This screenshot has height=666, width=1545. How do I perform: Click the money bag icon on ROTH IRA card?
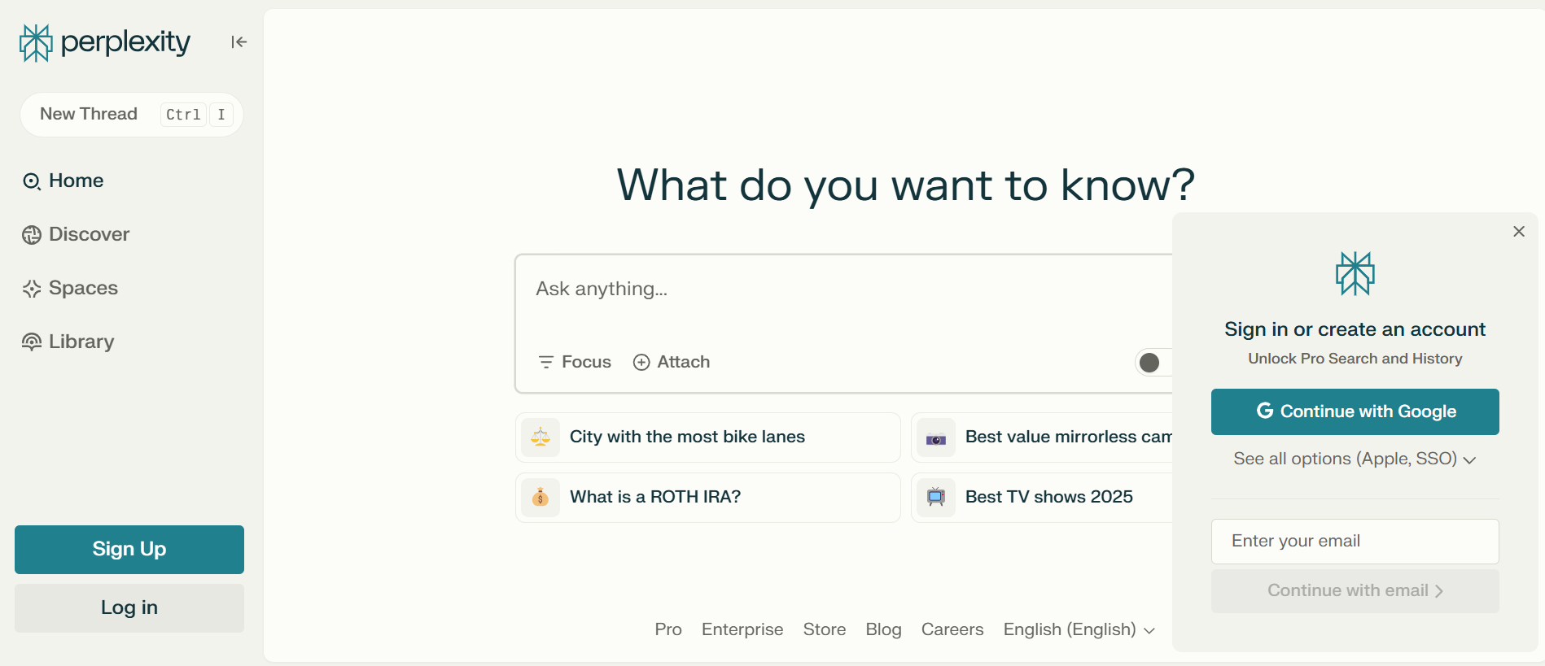[541, 498]
